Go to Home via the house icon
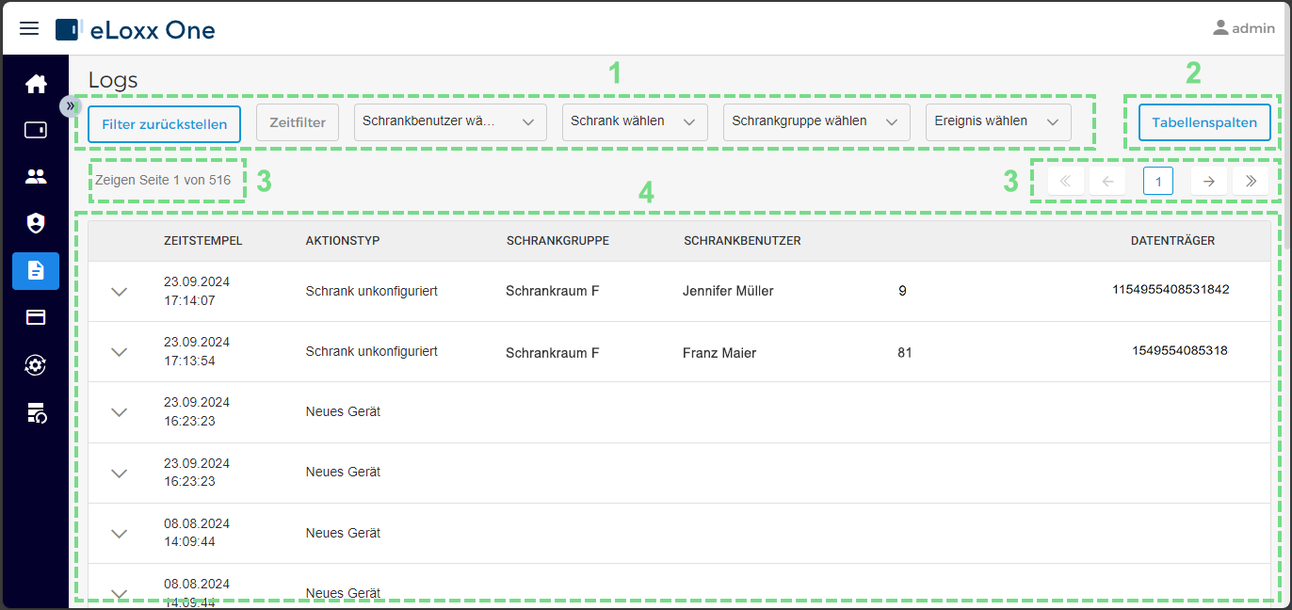 36,84
